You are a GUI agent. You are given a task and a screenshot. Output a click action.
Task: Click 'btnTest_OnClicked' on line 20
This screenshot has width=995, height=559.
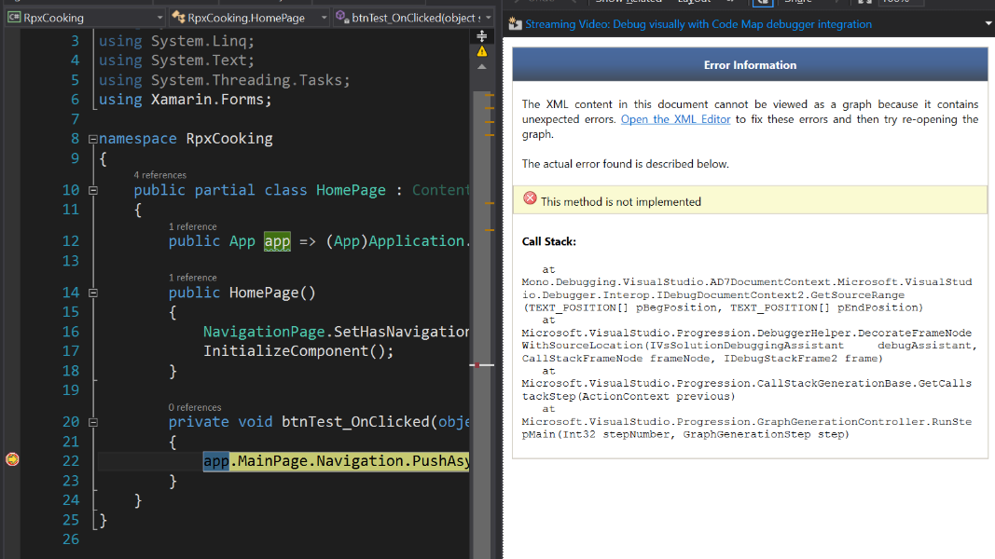(355, 422)
